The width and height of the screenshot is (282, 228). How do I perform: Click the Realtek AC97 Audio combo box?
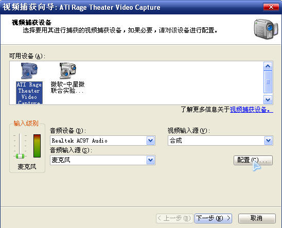pos(102,141)
